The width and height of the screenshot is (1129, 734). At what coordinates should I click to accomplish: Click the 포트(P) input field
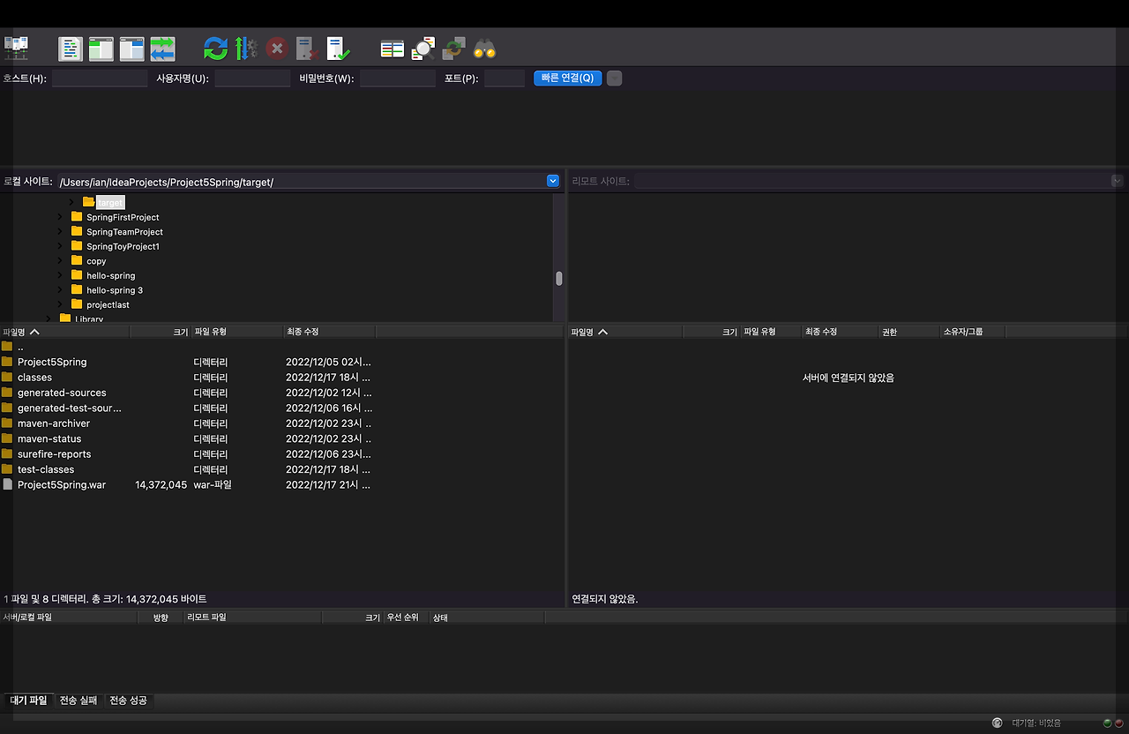click(x=505, y=78)
